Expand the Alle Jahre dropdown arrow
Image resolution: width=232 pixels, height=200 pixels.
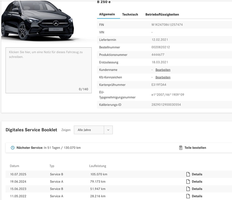tap(108, 130)
